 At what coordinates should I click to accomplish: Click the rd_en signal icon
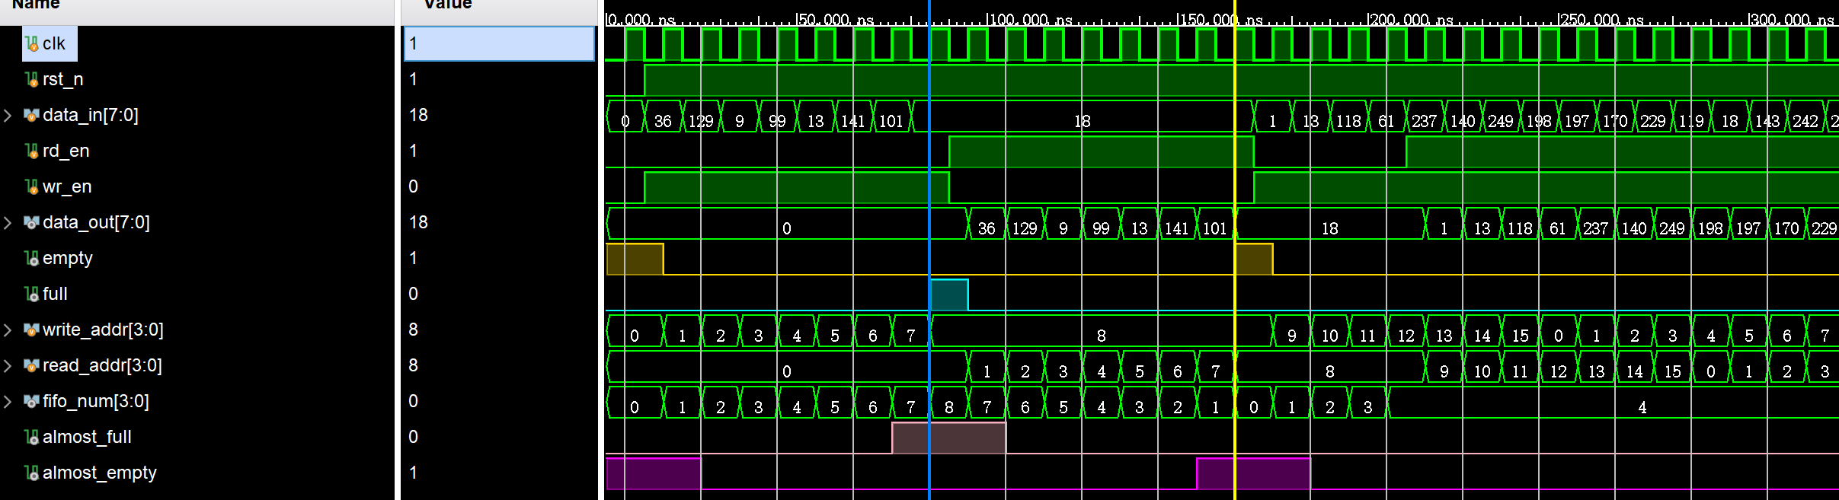click(32, 151)
